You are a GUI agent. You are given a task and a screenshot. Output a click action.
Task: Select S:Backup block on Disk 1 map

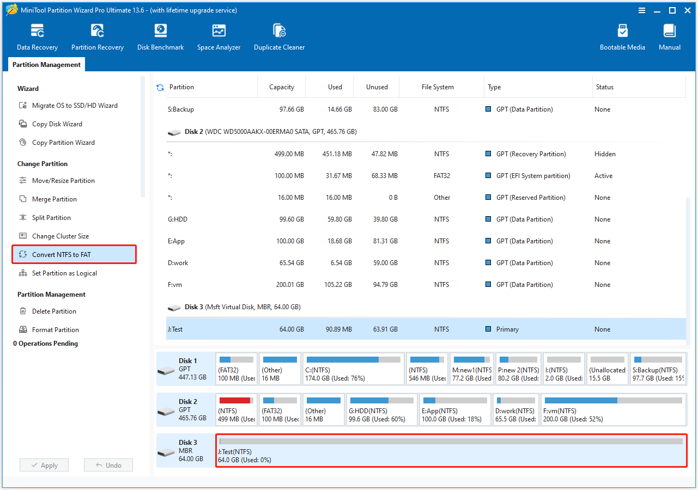pos(658,369)
